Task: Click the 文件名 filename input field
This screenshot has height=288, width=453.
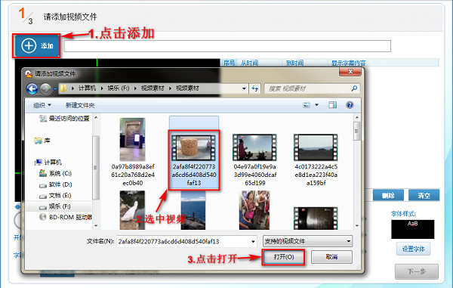Action: tap(183, 241)
